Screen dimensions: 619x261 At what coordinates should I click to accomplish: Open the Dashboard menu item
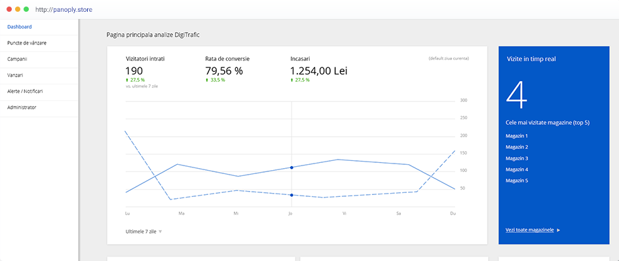click(20, 27)
